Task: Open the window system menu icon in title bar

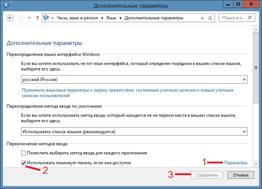Action: (6, 5)
